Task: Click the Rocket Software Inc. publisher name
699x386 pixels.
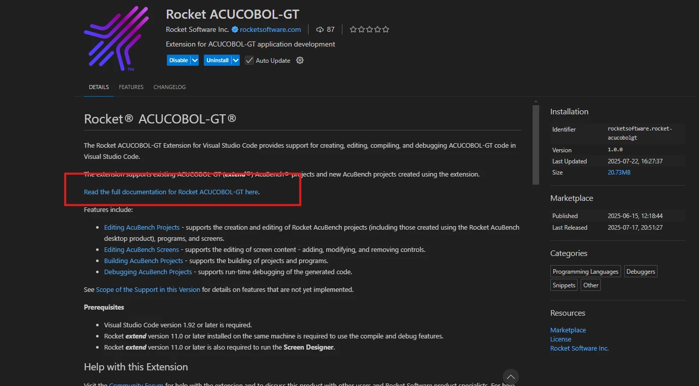Action: coord(197,29)
